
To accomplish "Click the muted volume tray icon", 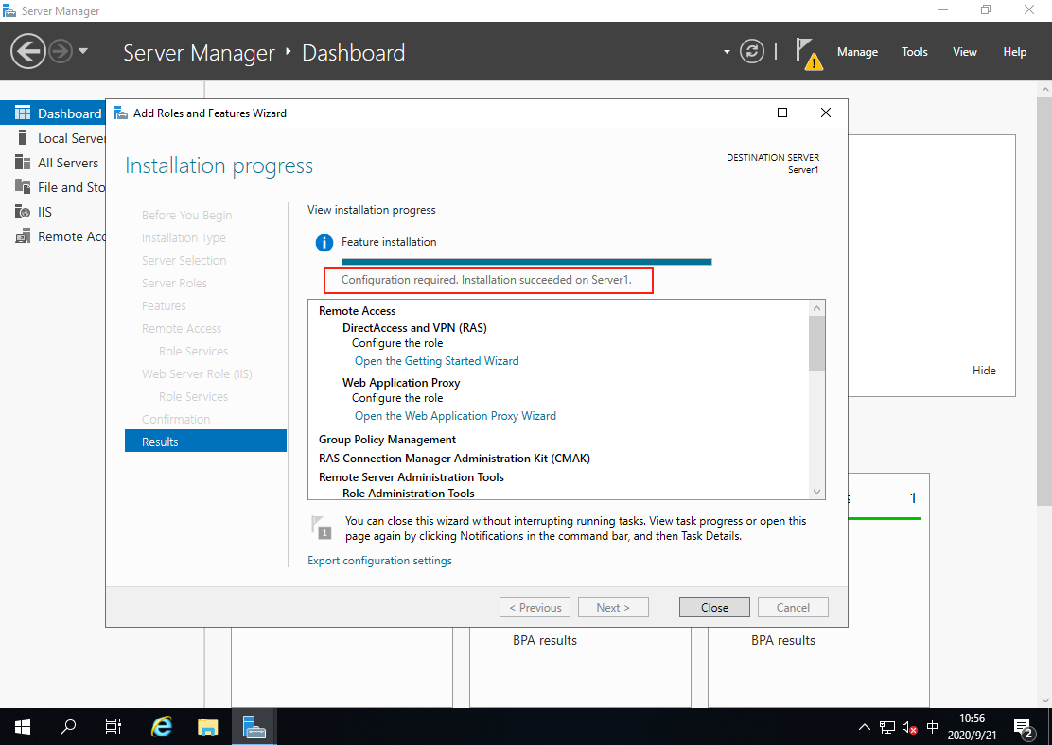I will click(910, 727).
